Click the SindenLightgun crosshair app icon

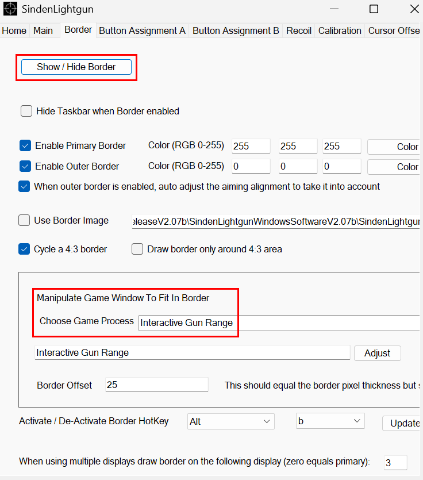pyautogui.click(x=10, y=9)
